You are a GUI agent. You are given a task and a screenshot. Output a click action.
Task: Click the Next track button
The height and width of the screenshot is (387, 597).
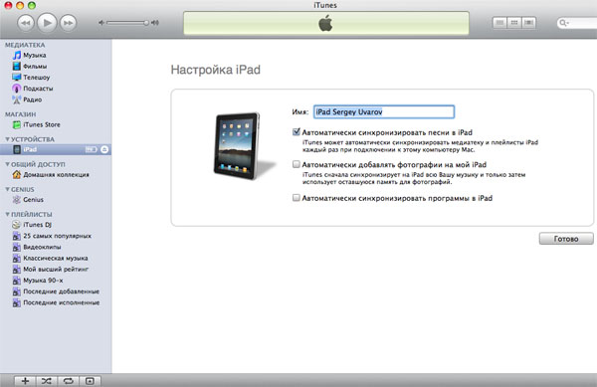coord(68,23)
